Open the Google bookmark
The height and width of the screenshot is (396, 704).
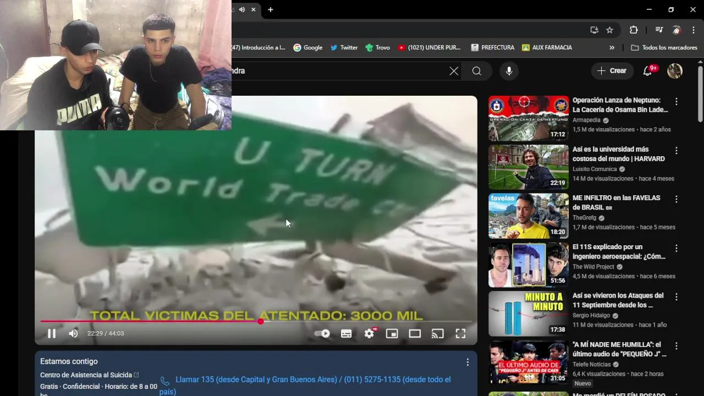(x=308, y=48)
